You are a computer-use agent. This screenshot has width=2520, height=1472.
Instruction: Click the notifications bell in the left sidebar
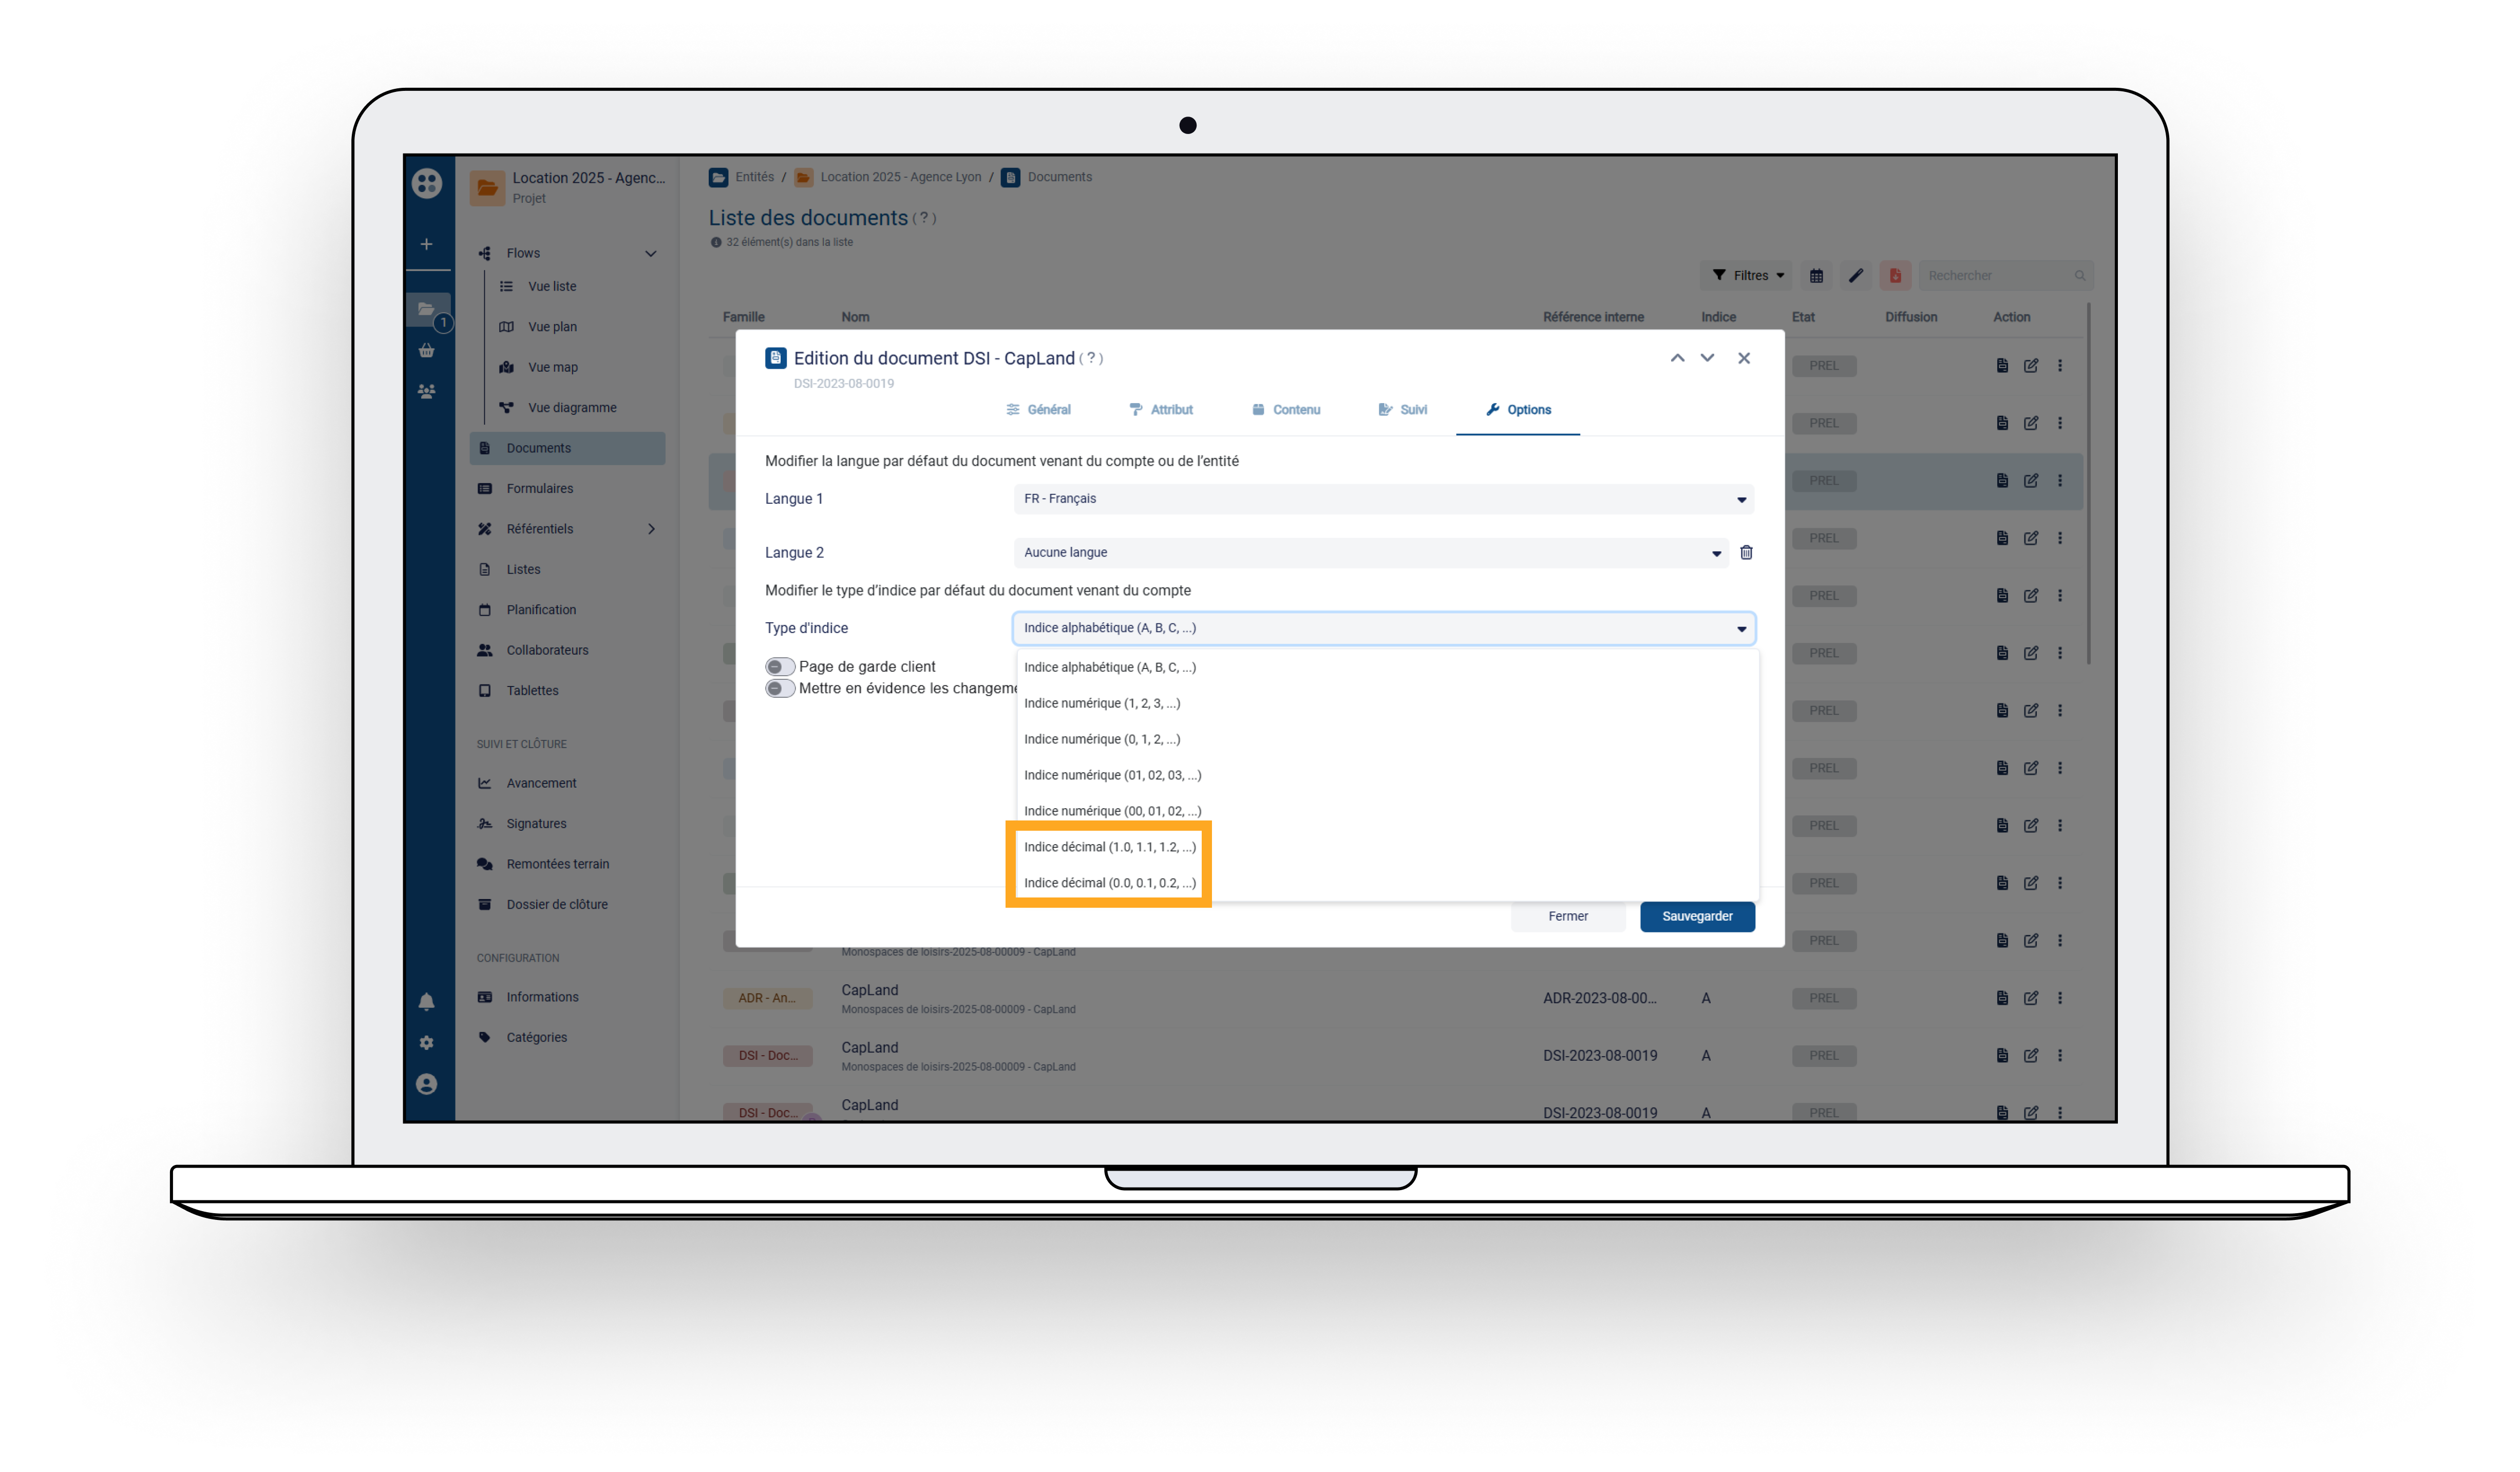(427, 1002)
